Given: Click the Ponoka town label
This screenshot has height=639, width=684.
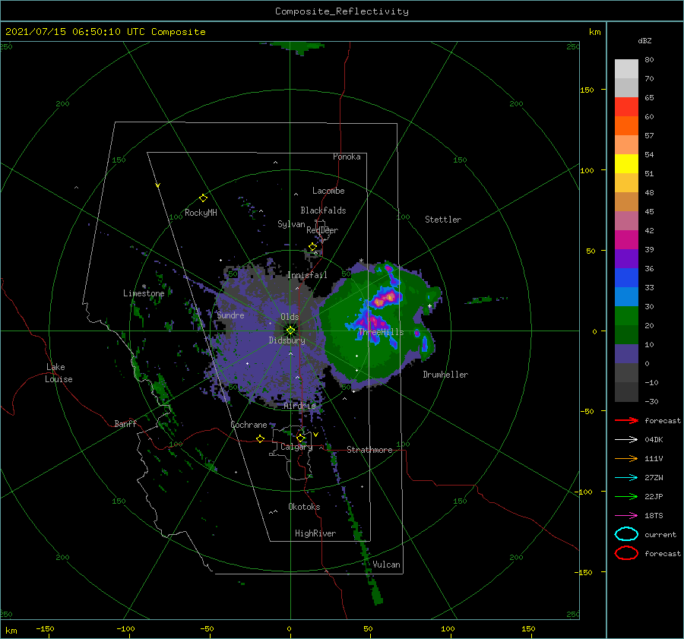Looking at the screenshot, I should [x=347, y=157].
